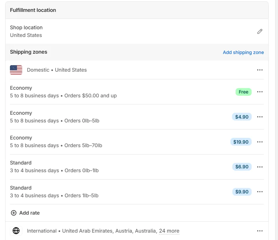The height and width of the screenshot is (240, 278).
Task: Edit shop location with the pencil icon
Action: [x=260, y=31]
